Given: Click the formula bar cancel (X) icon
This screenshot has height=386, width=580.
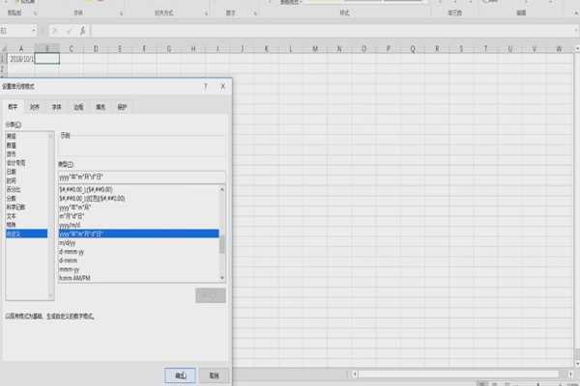Looking at the screenshot, I should pos(56,31).
